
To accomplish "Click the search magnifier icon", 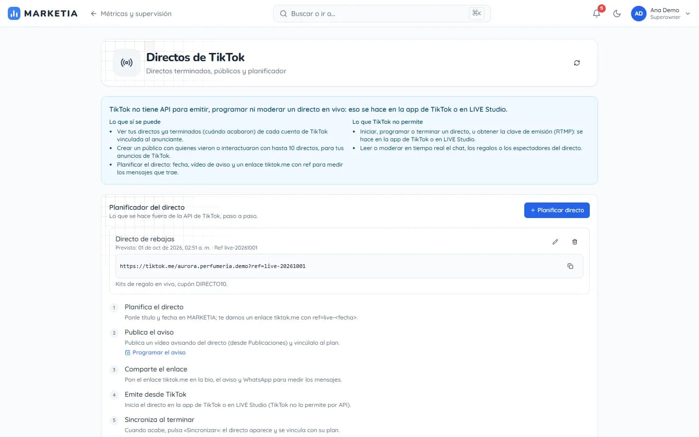I will coord(283,14).
